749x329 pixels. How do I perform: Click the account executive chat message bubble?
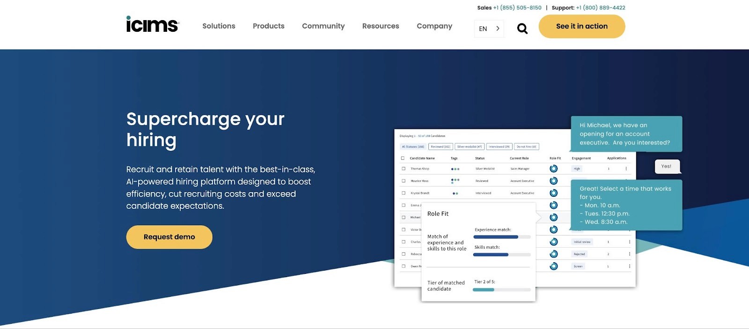pyautogui.click(x=626, y=134)
